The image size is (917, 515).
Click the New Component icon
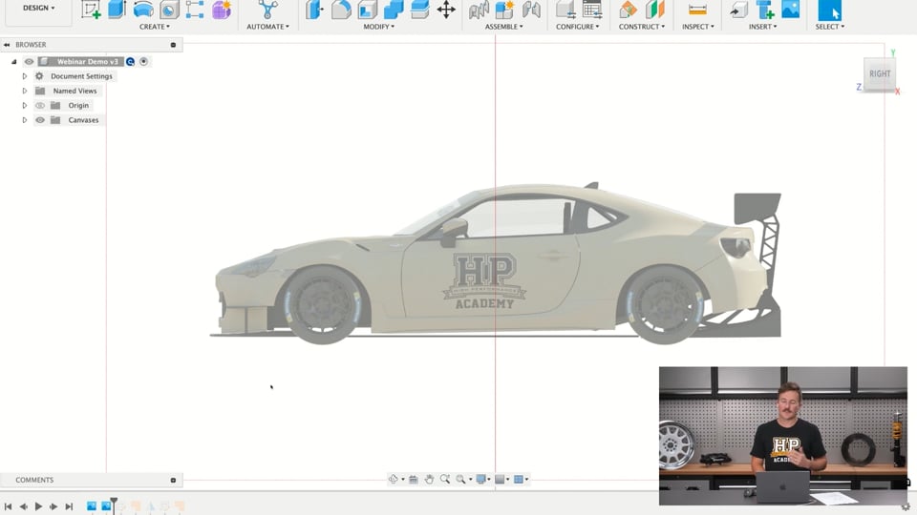tap(504, 10)
